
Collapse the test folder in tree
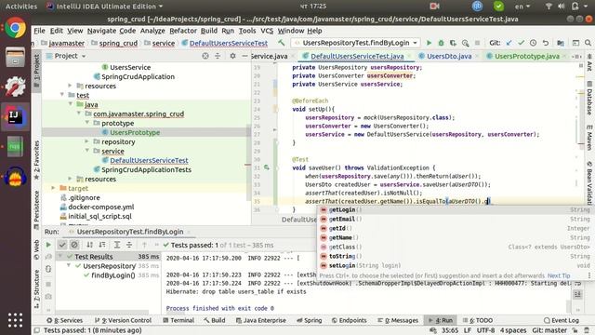coord(62,95)
